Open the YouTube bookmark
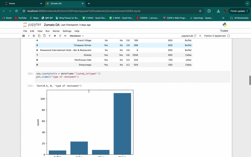Viewport: 251px width, 157px height. click(21, 18)
